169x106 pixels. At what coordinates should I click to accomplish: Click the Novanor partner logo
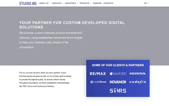pyautogui.click(x=118, y=82)
